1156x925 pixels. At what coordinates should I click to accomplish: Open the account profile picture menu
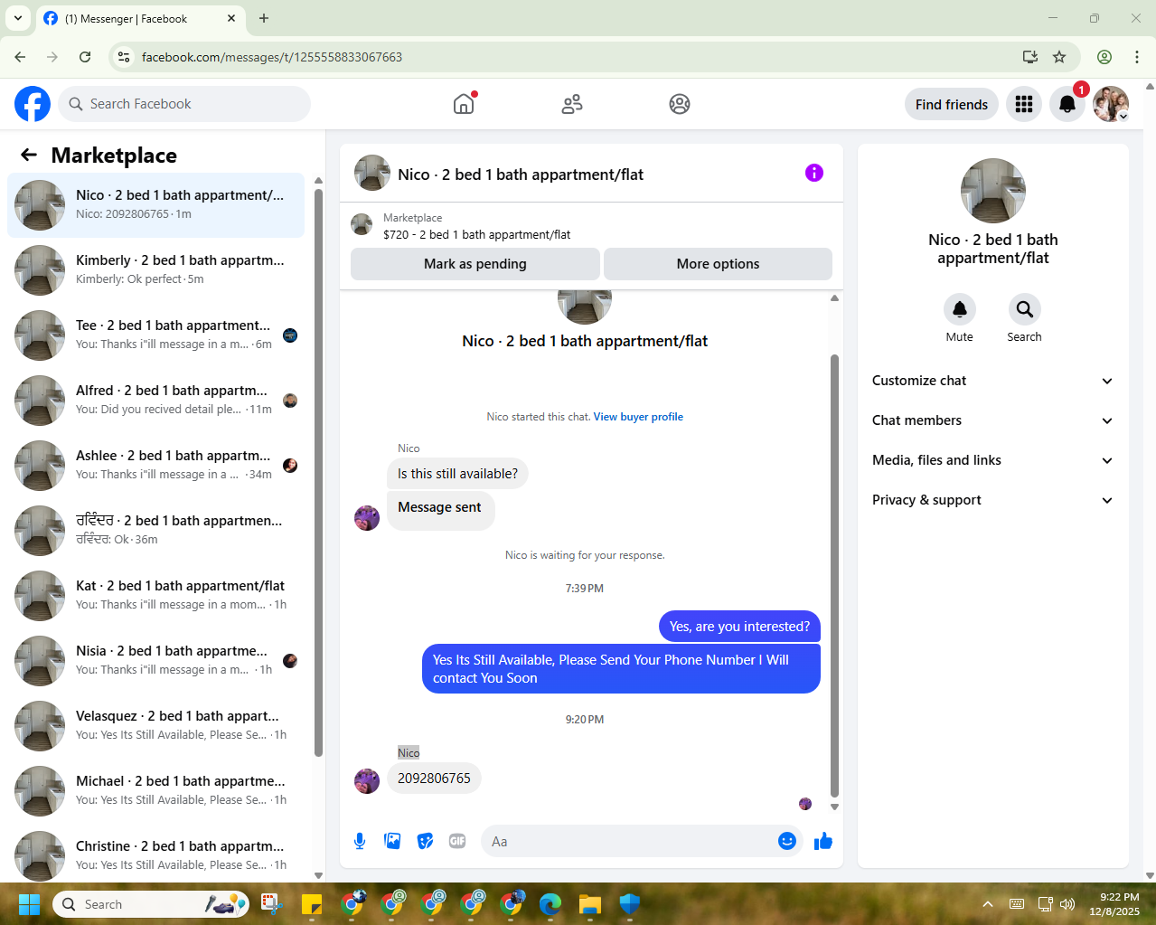pos(1111,104)
